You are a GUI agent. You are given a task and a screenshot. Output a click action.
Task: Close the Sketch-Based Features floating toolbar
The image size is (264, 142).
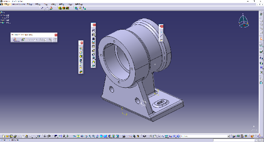(x=94, y=25)
